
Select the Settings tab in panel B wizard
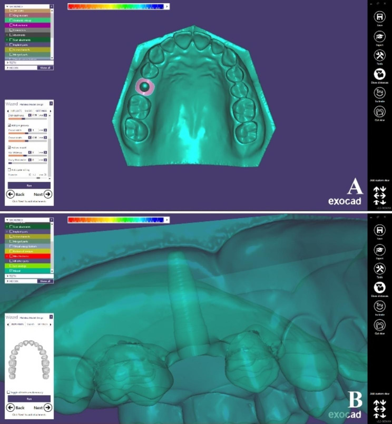(43, 324)
